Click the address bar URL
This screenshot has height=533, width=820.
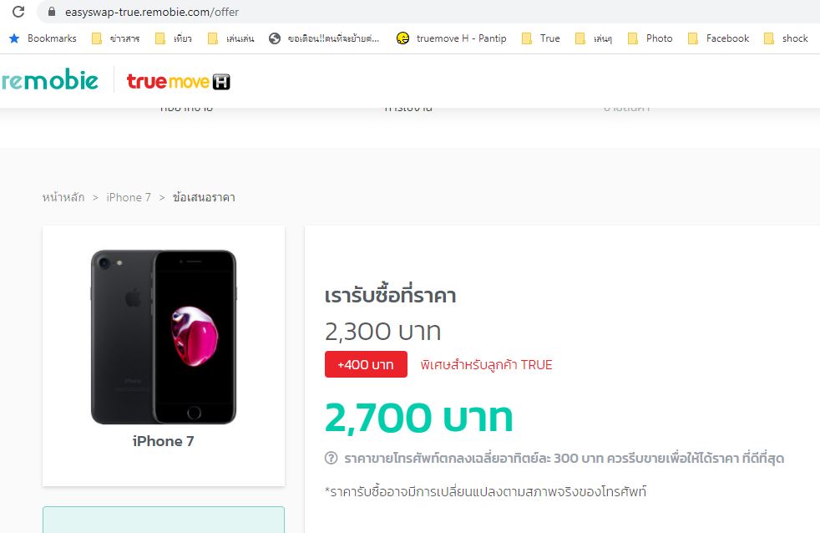[152, 12]
